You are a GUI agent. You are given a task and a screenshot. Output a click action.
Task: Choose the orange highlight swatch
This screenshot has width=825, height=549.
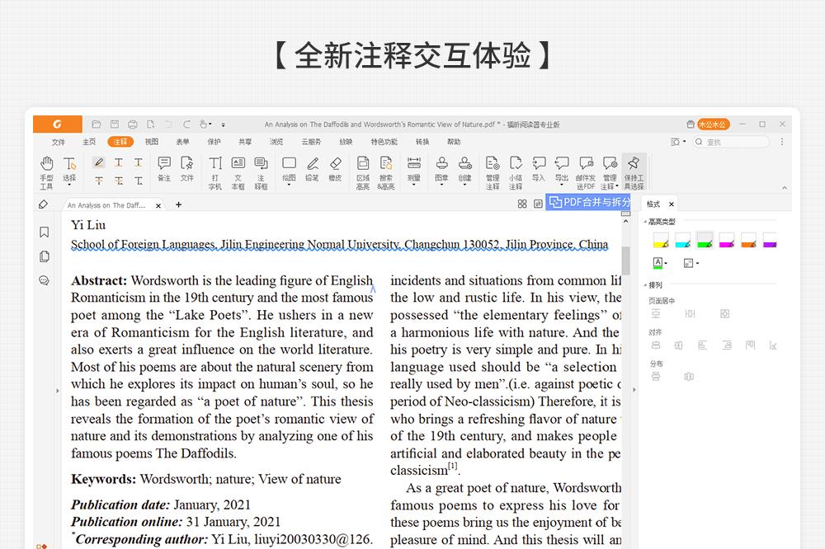point(748,240)
